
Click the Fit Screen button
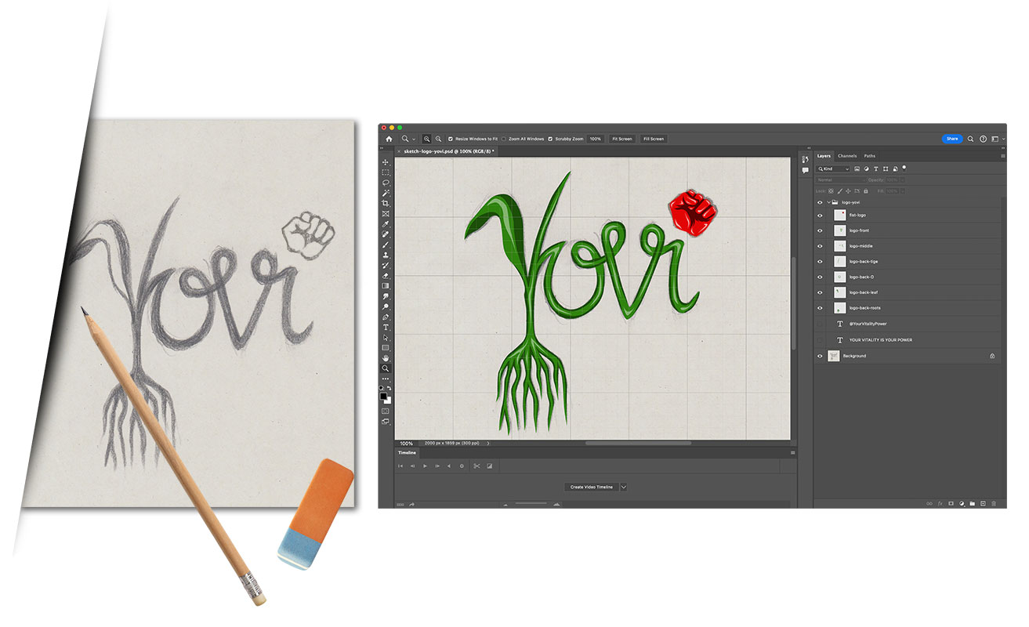click(x=621, y=139)
